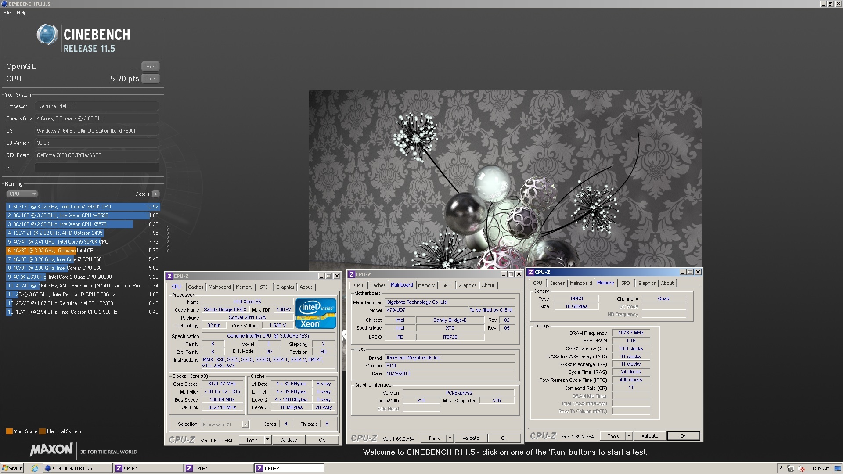Click the orange Your Score legend swatch

pos(9,431)
